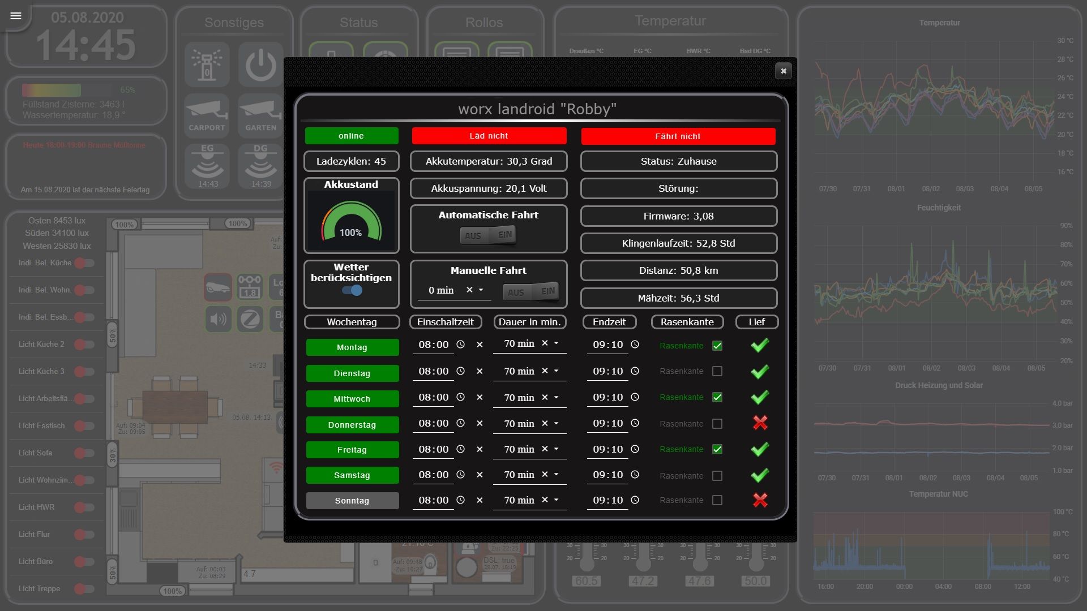Click the robot mower icon on floor plan
1087x611 pixels.
pyautogui.click(x=218, y=287)
